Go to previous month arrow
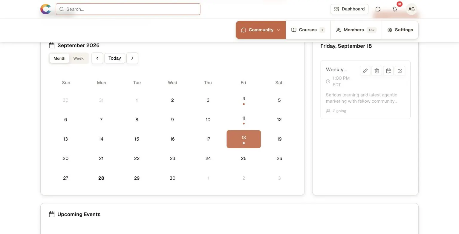Screen dimensions: 459x234 [97, 58]
